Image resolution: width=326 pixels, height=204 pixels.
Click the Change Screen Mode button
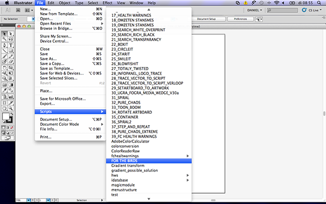click(x=8, y=138)
